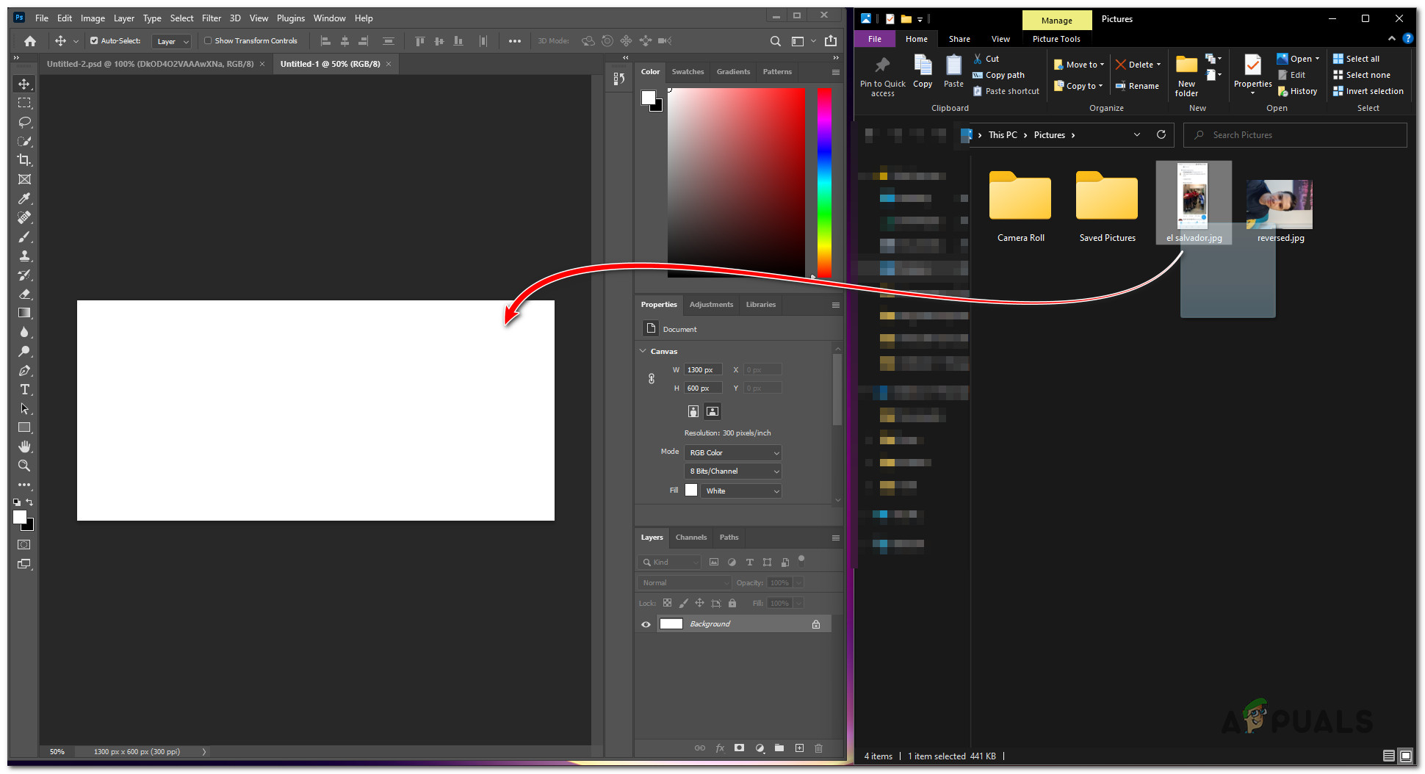
Task: Click the foreground color swatch in toolbar
Action: coord(20,517)
